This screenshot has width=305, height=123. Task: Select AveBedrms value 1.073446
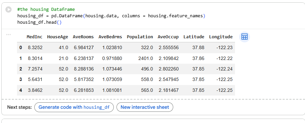point(112,69)
